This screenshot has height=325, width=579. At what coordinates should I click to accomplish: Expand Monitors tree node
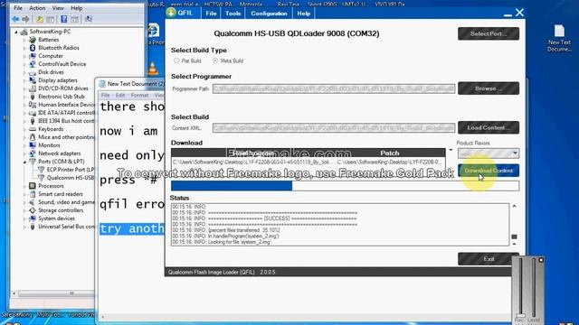pyautogui.click(x=24, y=145)
